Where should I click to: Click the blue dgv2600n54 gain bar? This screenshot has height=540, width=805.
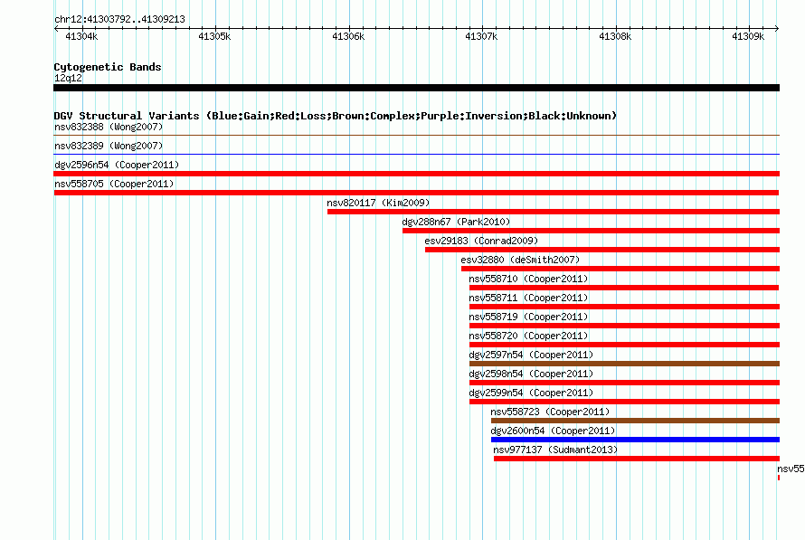pos(635,440)
